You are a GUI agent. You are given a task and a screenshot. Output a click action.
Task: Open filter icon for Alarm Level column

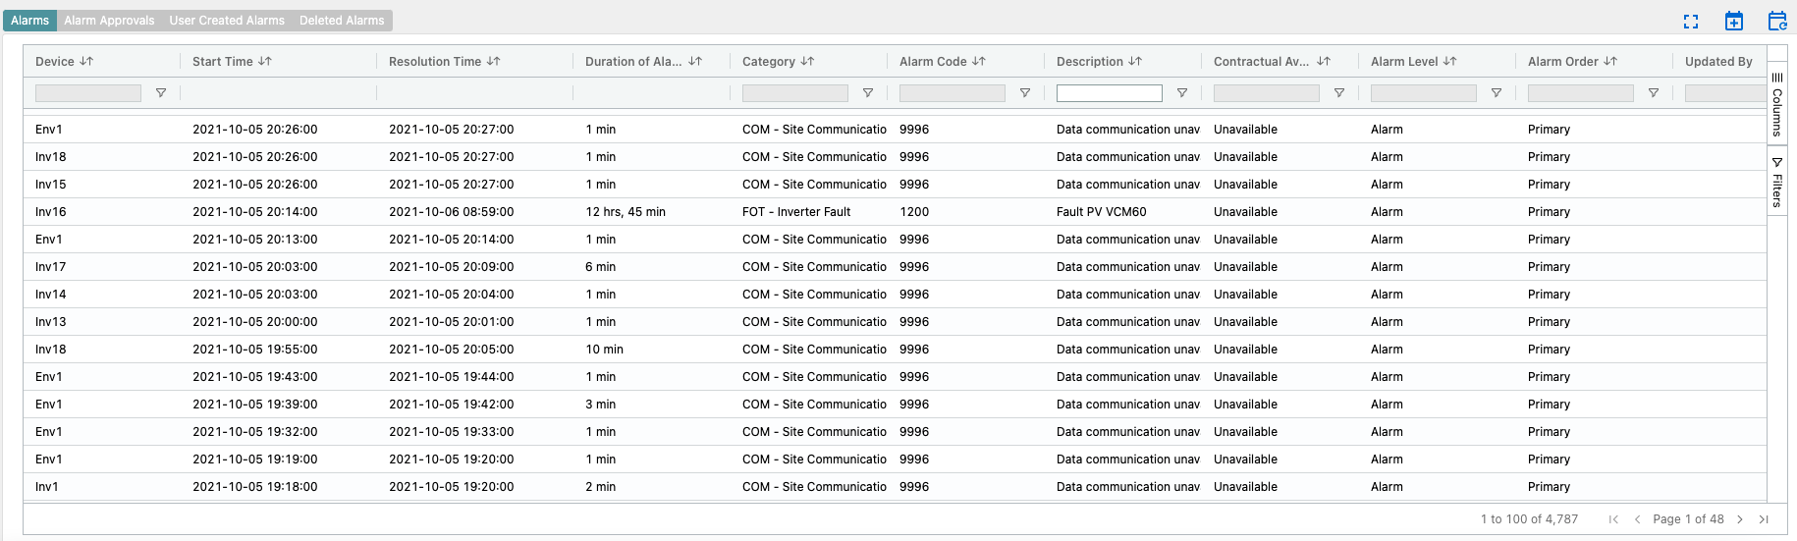pyautogui.click(x=1497, y=93)
